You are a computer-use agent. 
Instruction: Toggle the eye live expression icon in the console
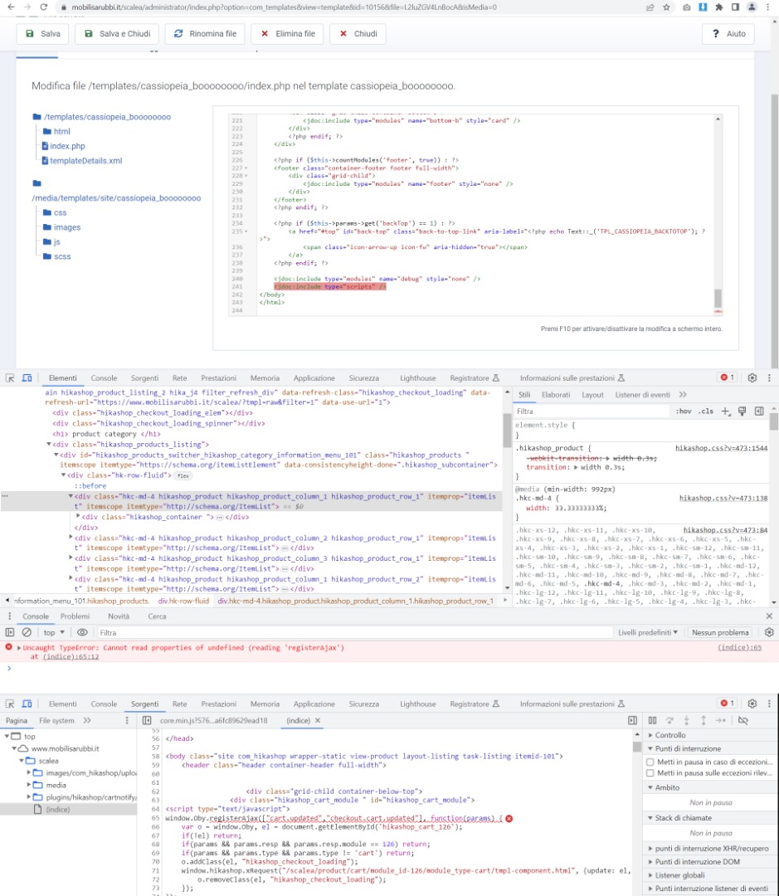click(82, 632)
